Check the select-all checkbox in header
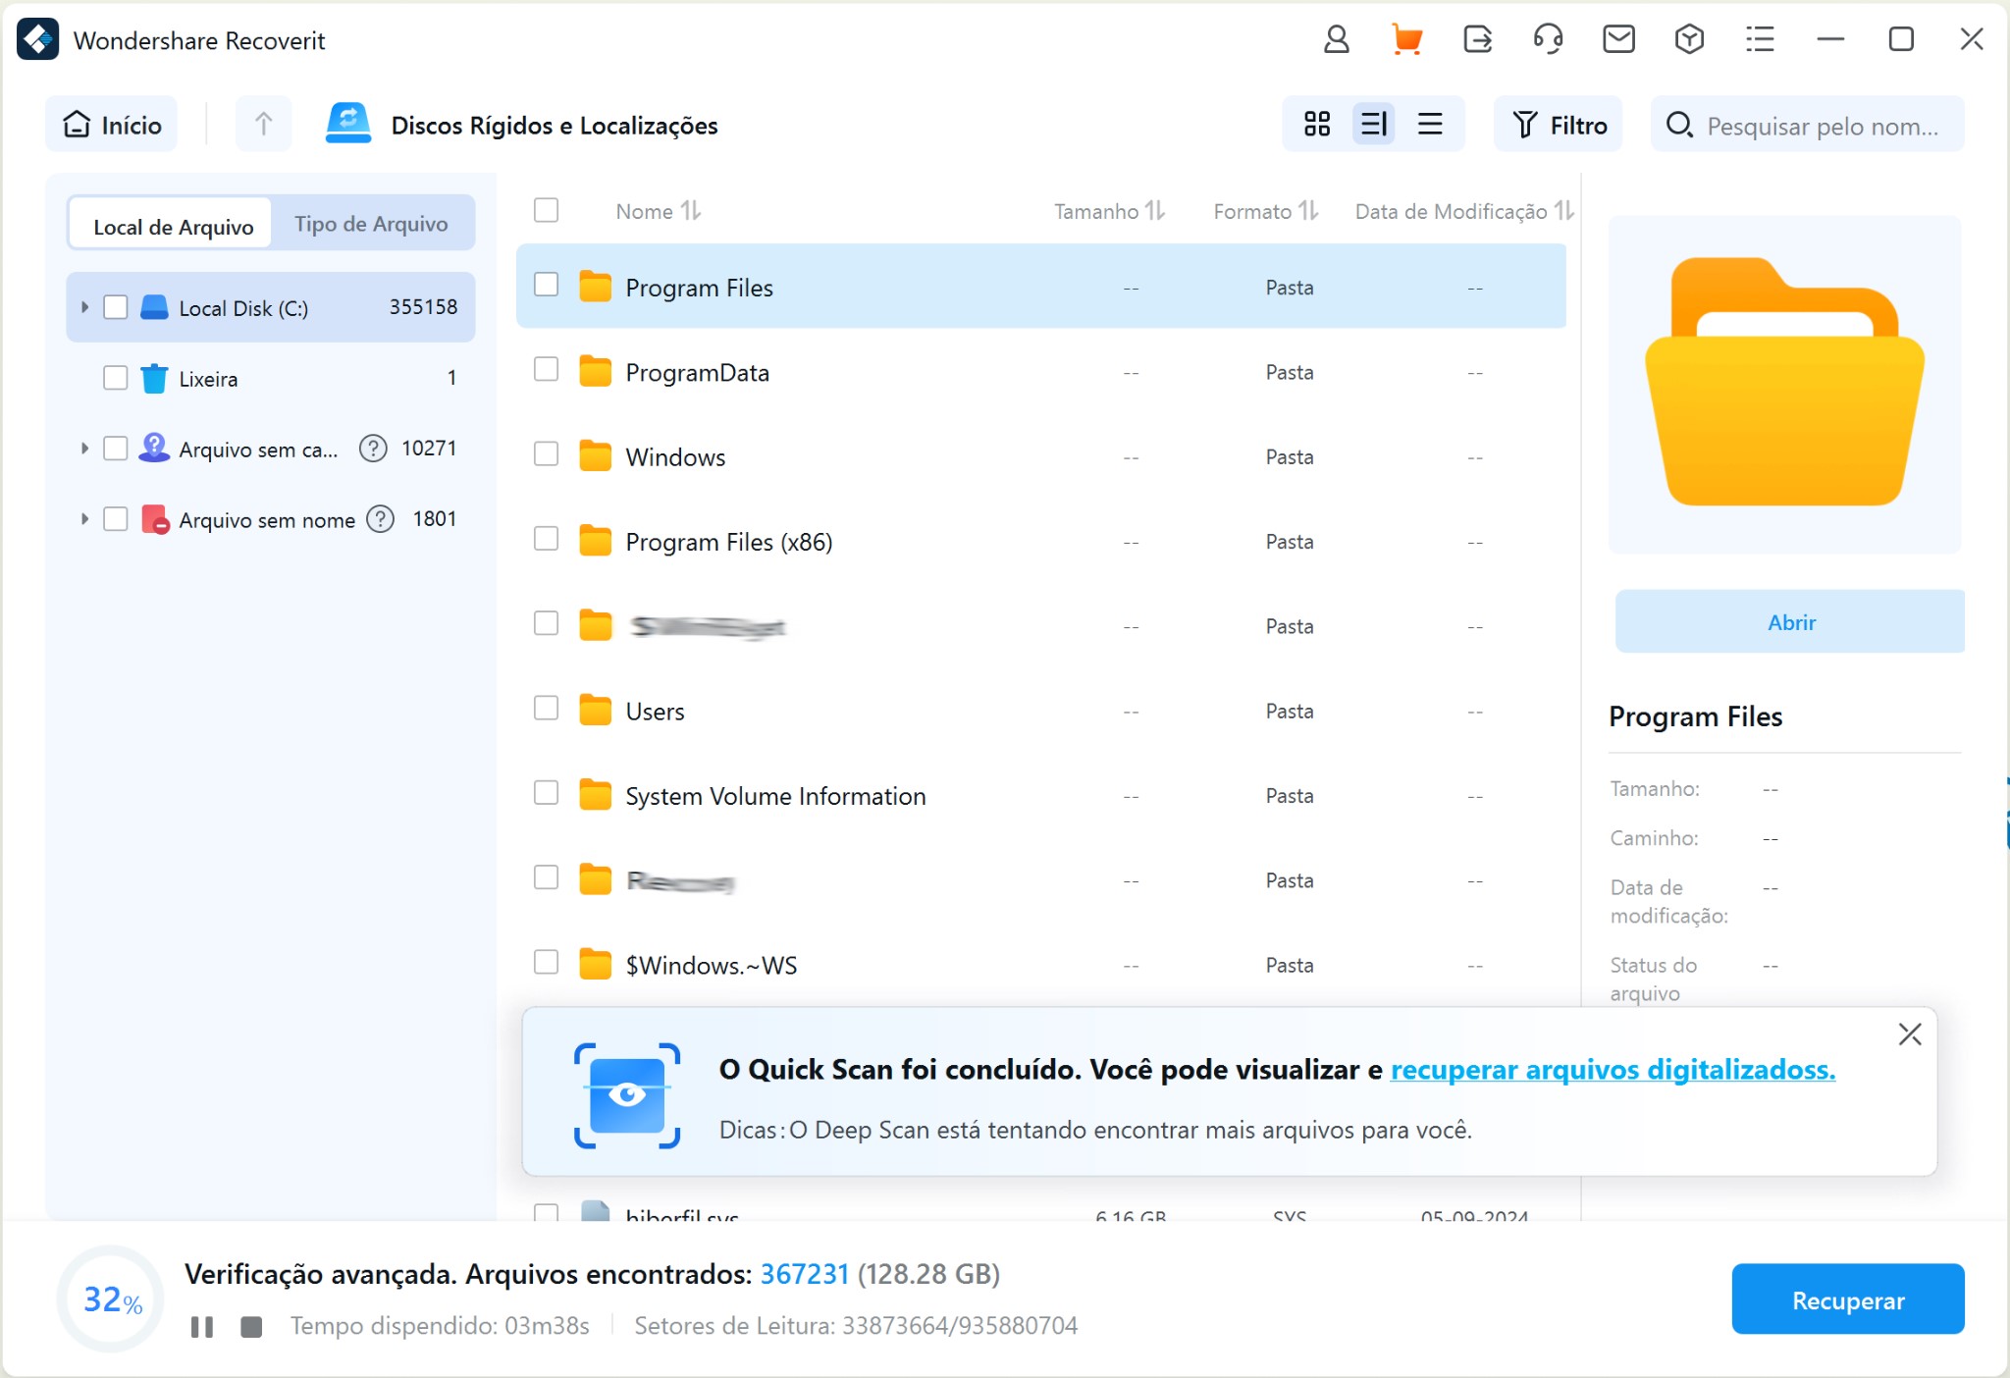2010x1378 pixels. coord(546,210)
